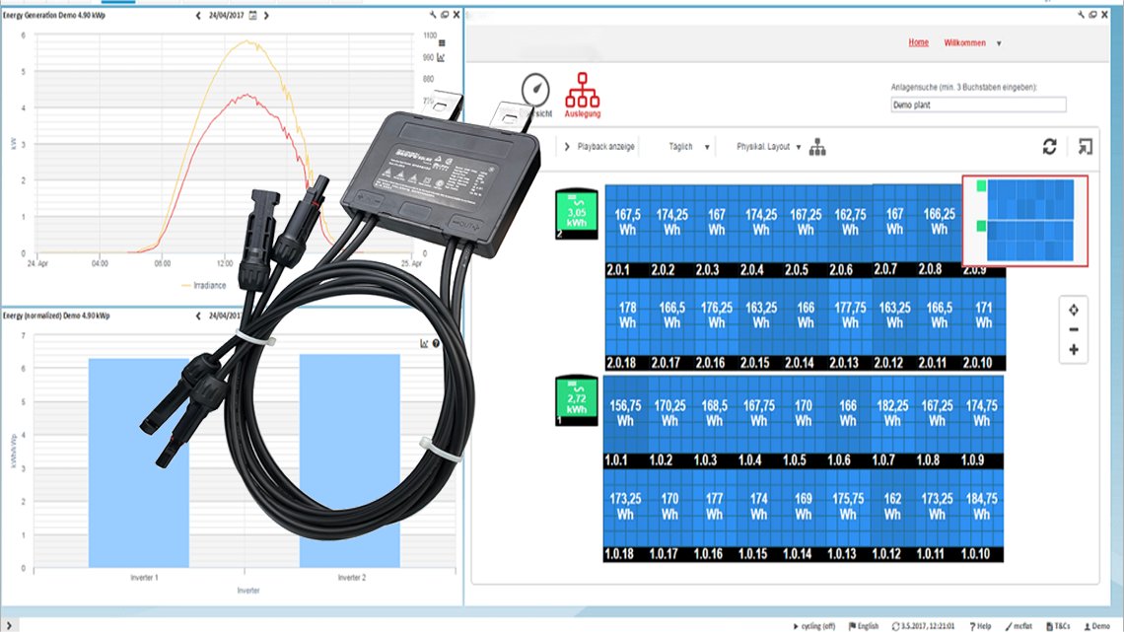Screen dimensions: 1124x632
Task: Click the refresh timestamp 3.5.2017, 12:21:01
Action: click(x=923, y=626)
